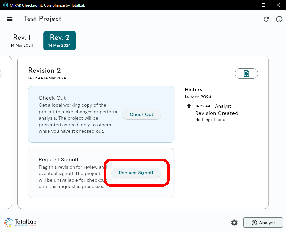Click the 14:22:44 14 Mar 2024 timestamp

(47, 78)
